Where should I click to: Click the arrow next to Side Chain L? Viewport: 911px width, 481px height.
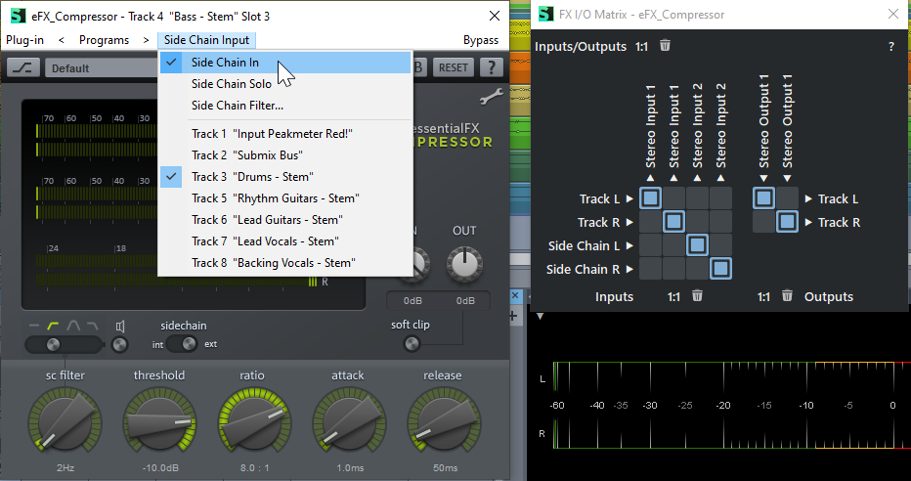pyautogui.click(x=629, y=245)
